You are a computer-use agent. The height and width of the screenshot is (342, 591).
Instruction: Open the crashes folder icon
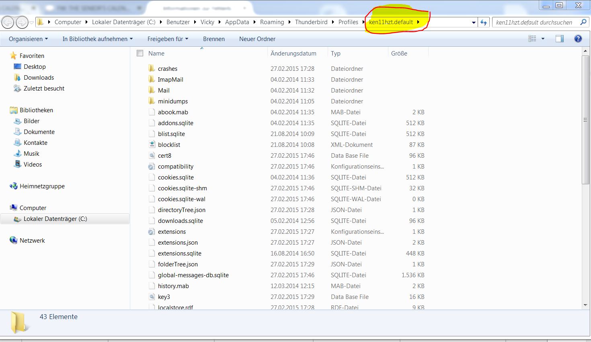coord(152,68)
